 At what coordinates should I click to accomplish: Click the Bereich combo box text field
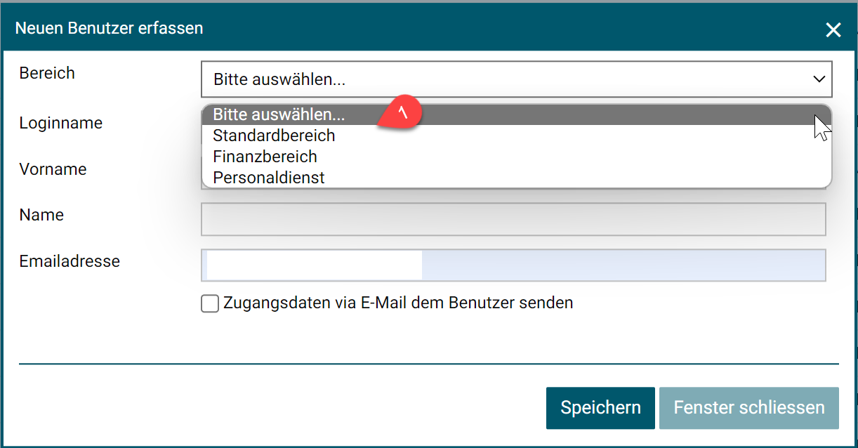(491, 79)
